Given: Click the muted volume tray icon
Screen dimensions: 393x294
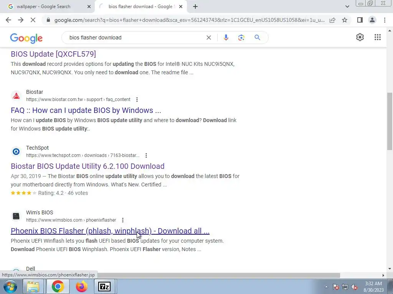Looking at the screenshot, I should click(x=354, y=287).
